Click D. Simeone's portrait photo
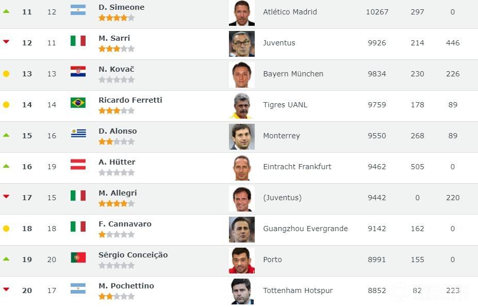This screenshot has height=307, width=478. click(x=241, y=13)
